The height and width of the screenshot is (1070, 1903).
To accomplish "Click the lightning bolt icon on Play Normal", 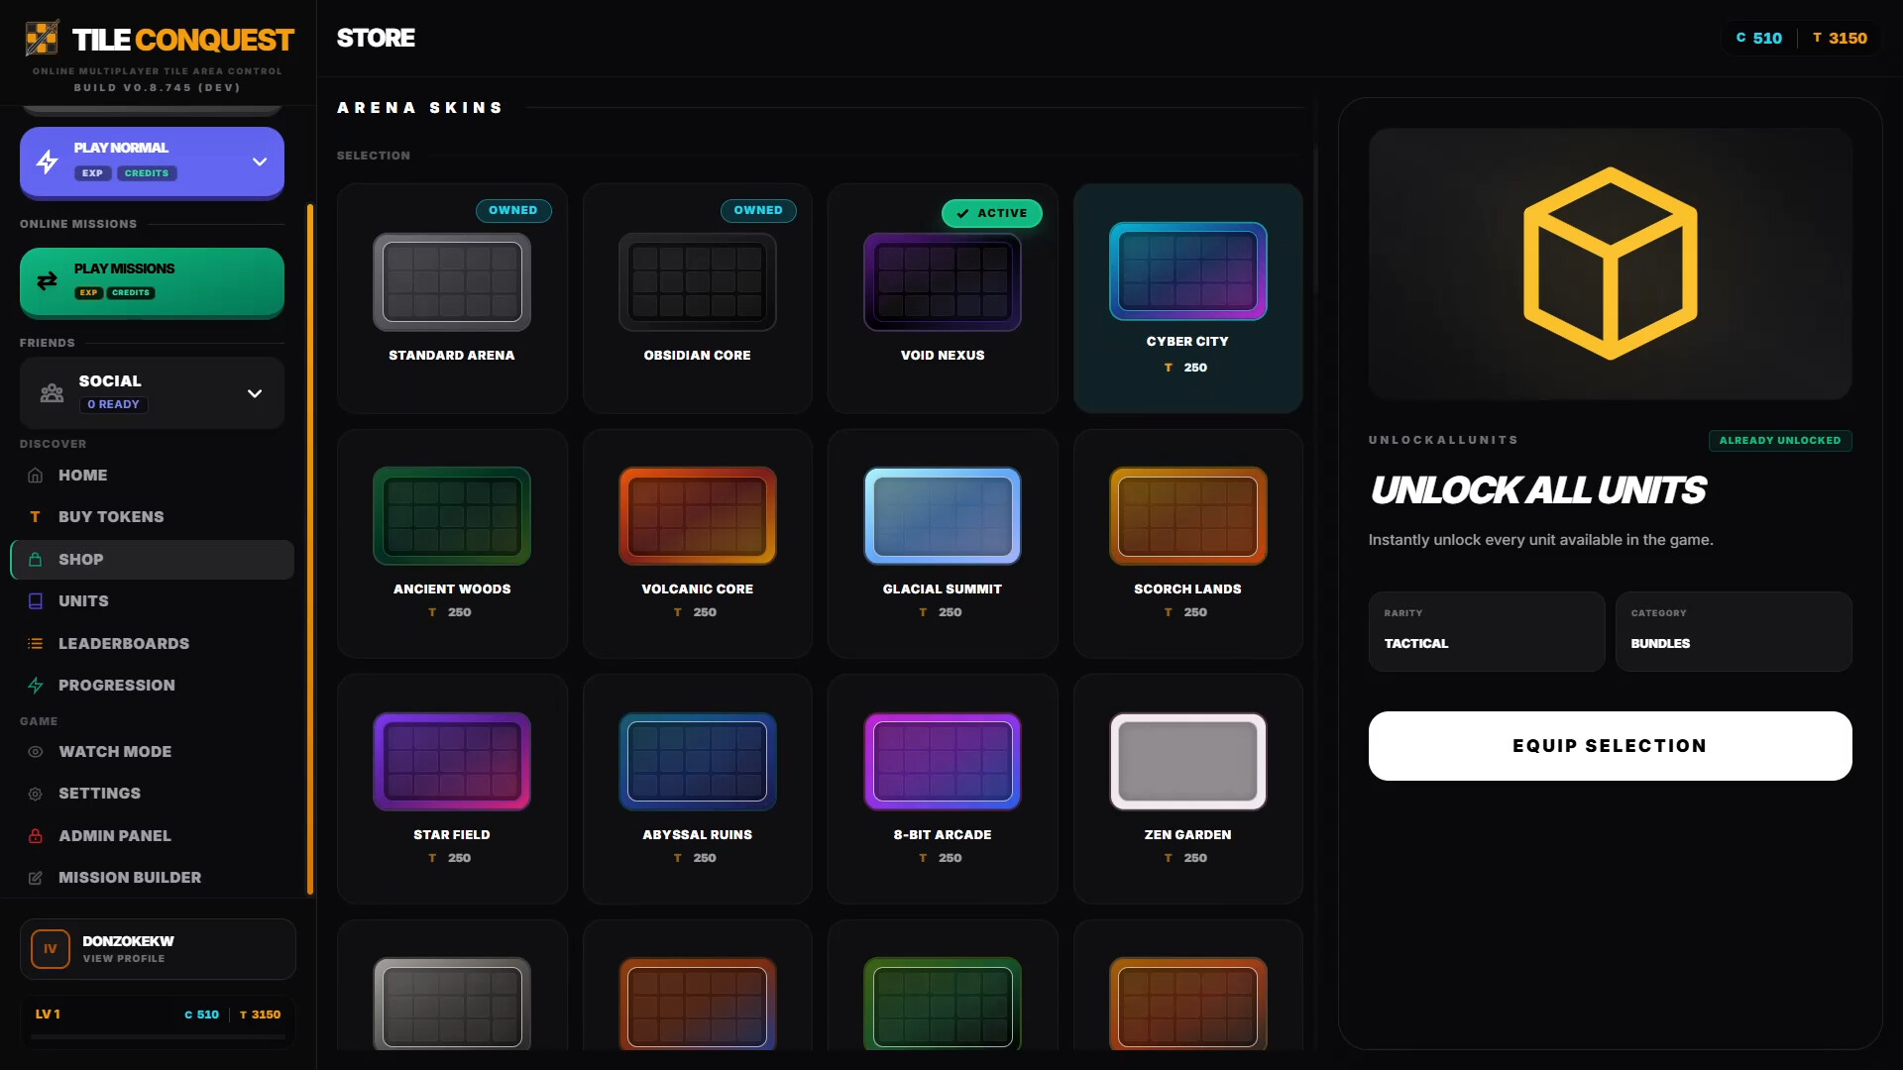I will tap(47, 161).
